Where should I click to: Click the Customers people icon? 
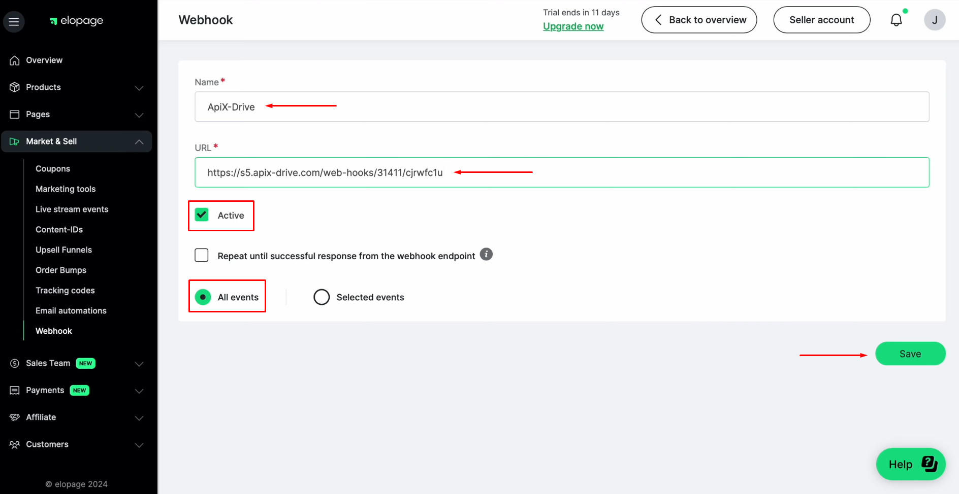tap(15, 444)
